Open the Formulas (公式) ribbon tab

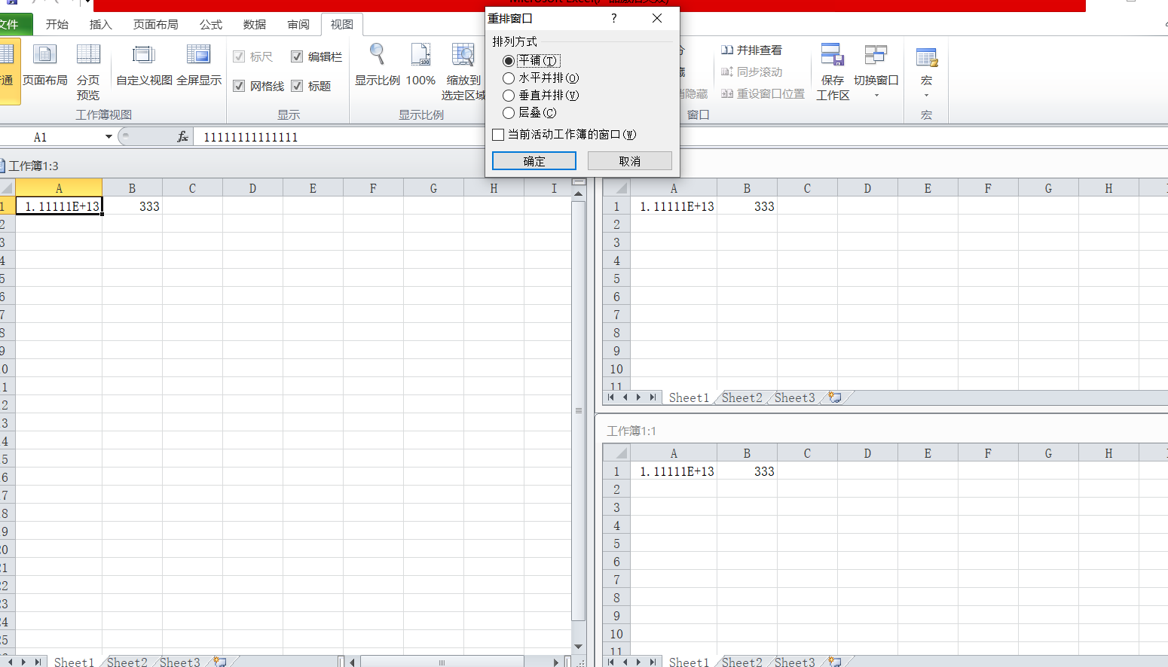[211, 25]
